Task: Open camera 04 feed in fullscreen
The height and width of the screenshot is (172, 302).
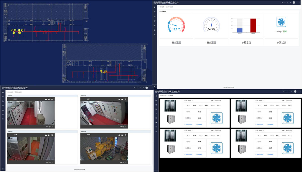Action: pos(126,162)
